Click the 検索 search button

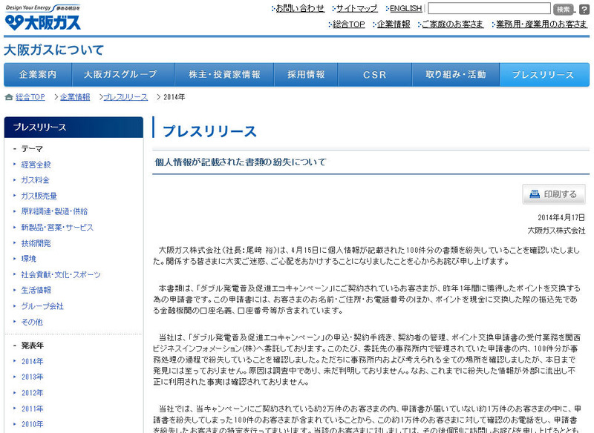click(x=564, y=9)
